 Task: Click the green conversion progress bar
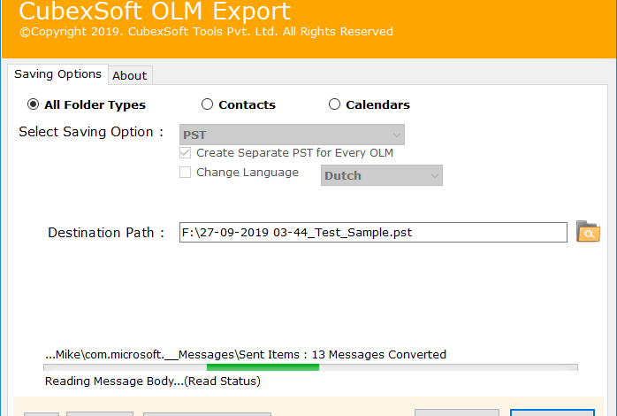310,367
